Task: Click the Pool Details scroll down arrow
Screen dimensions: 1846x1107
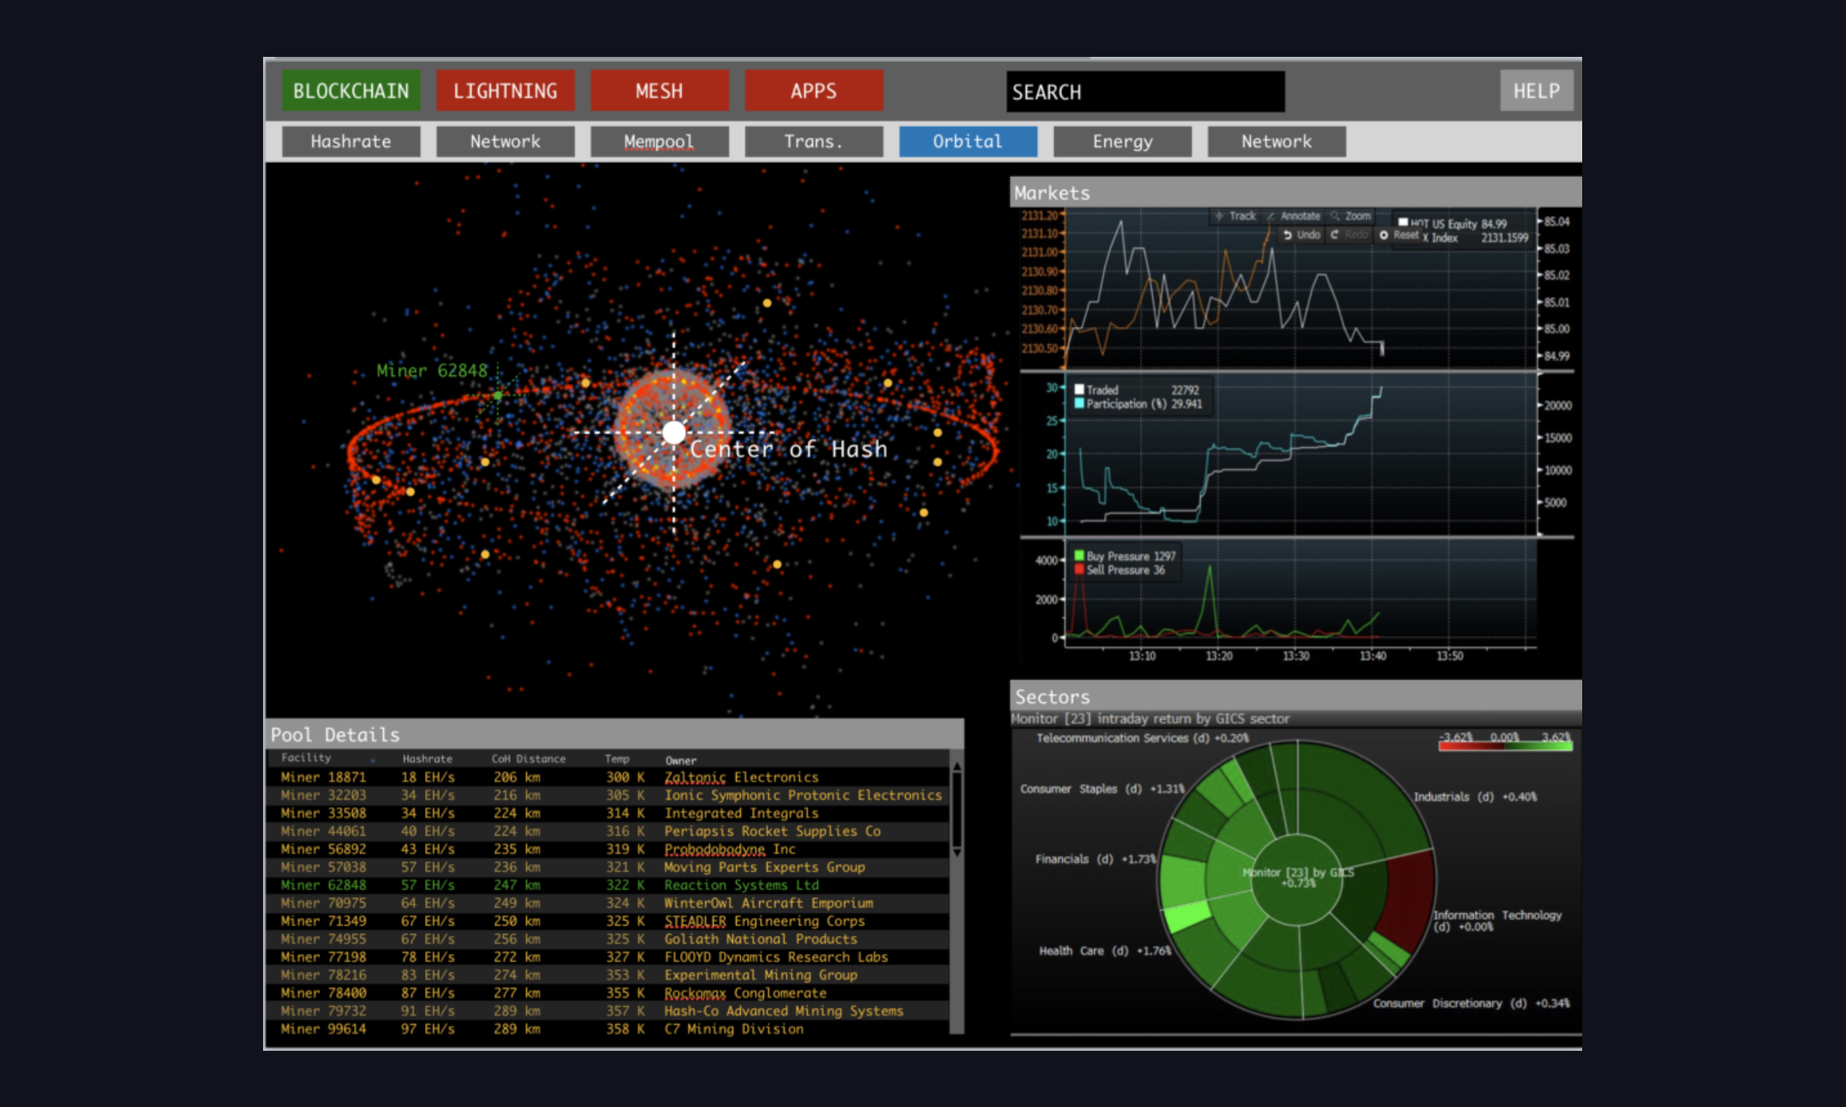Action: 957,853
